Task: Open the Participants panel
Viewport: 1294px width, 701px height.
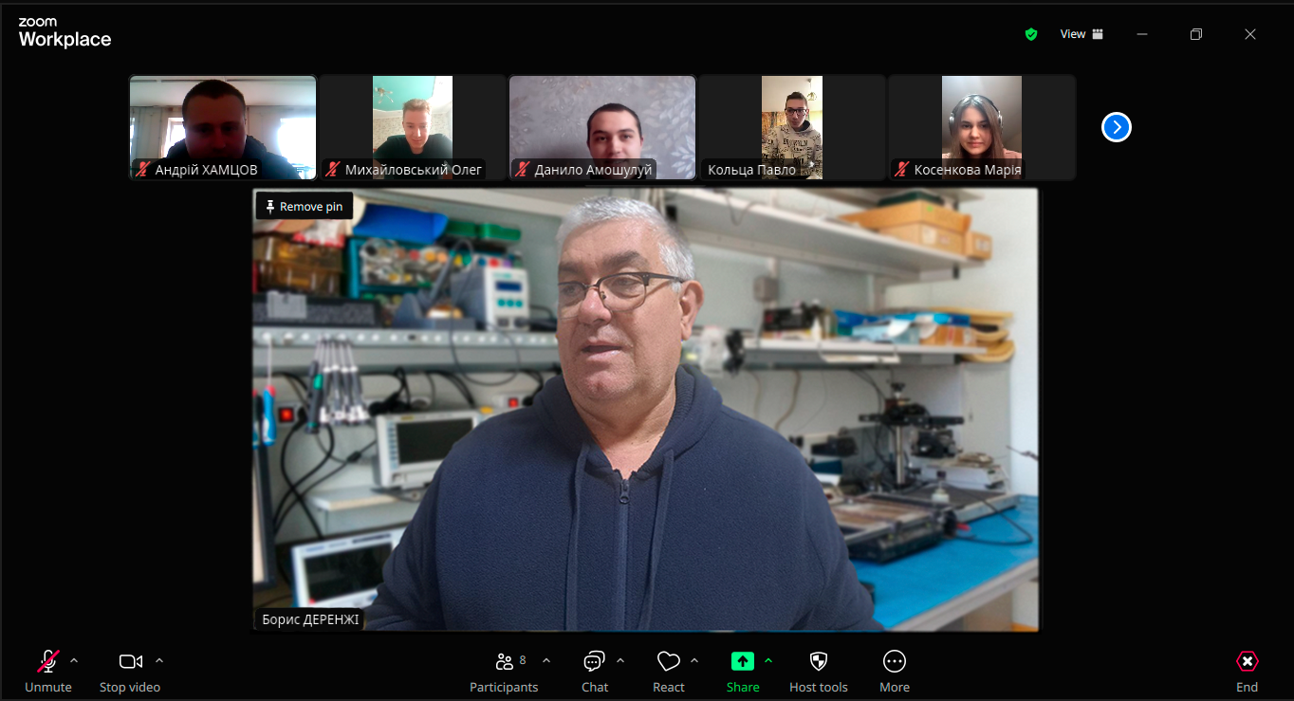Action: pyautogui.click(x=504, y=671)
